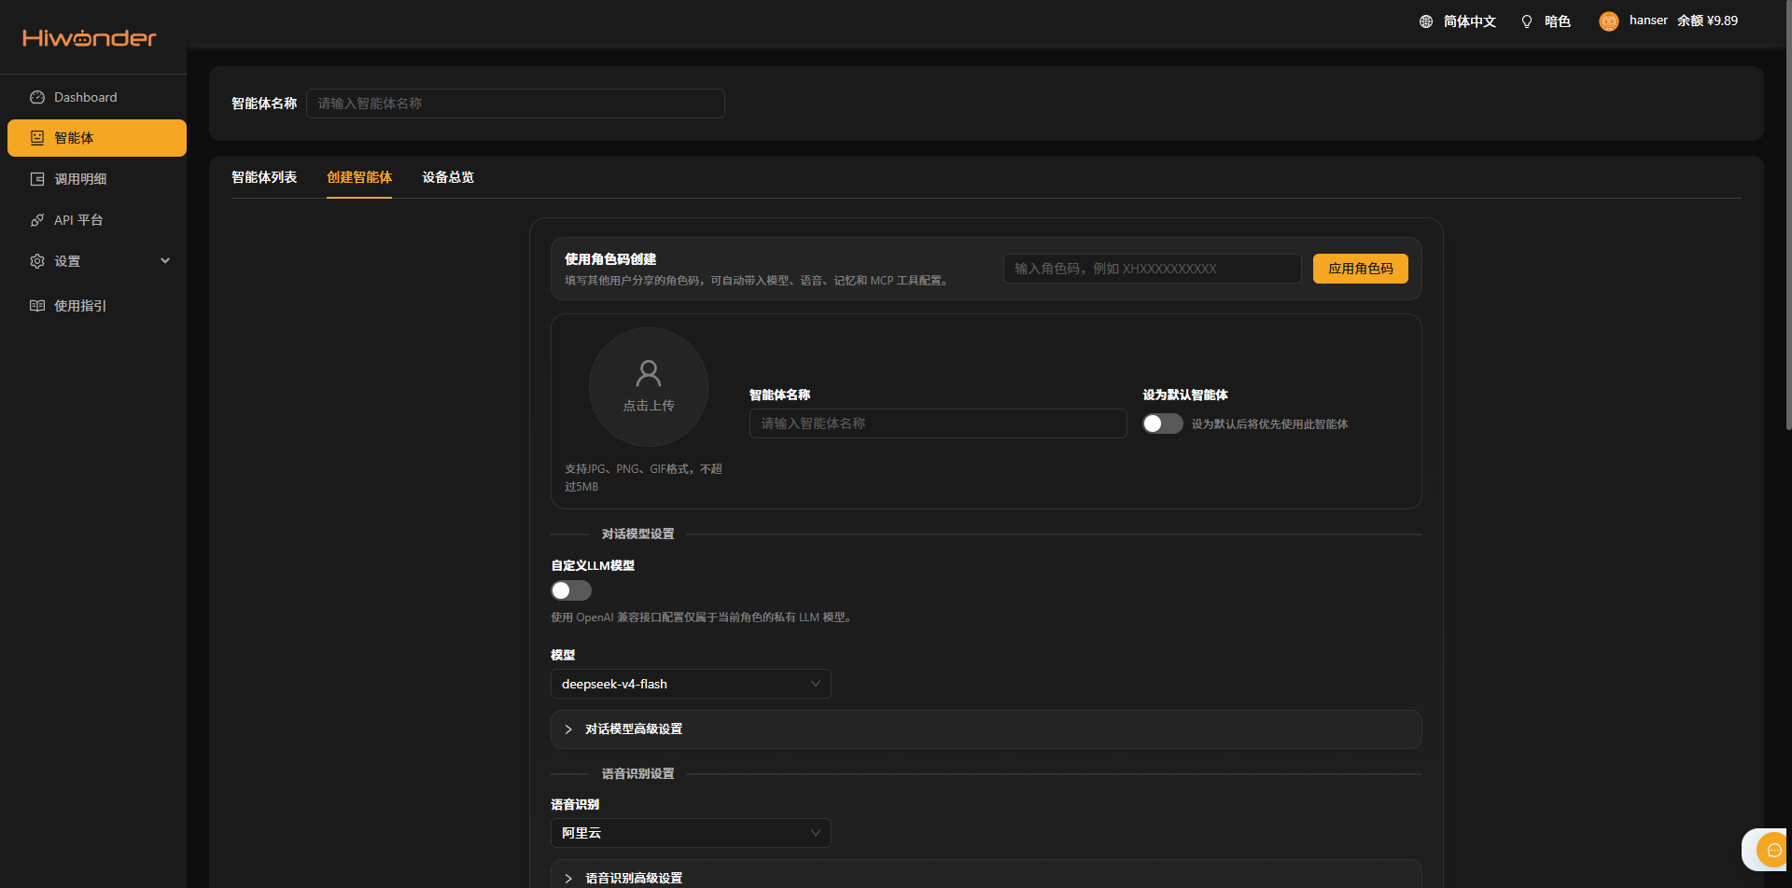Open the 语音识别 阿里云 dropdown
1792x888 pixels.
click(691, 833)
